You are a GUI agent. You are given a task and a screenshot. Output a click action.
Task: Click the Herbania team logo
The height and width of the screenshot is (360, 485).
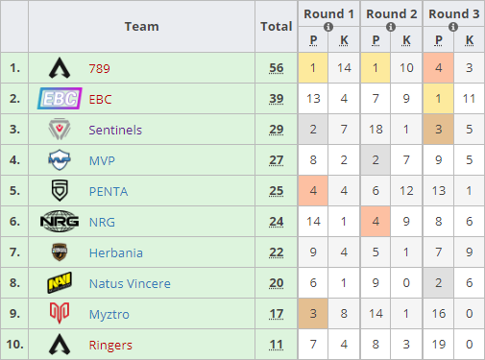[60, 252]
